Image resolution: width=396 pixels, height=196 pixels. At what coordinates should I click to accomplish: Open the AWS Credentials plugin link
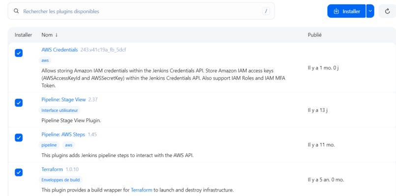pyautogui.click(x=59, y=50)
